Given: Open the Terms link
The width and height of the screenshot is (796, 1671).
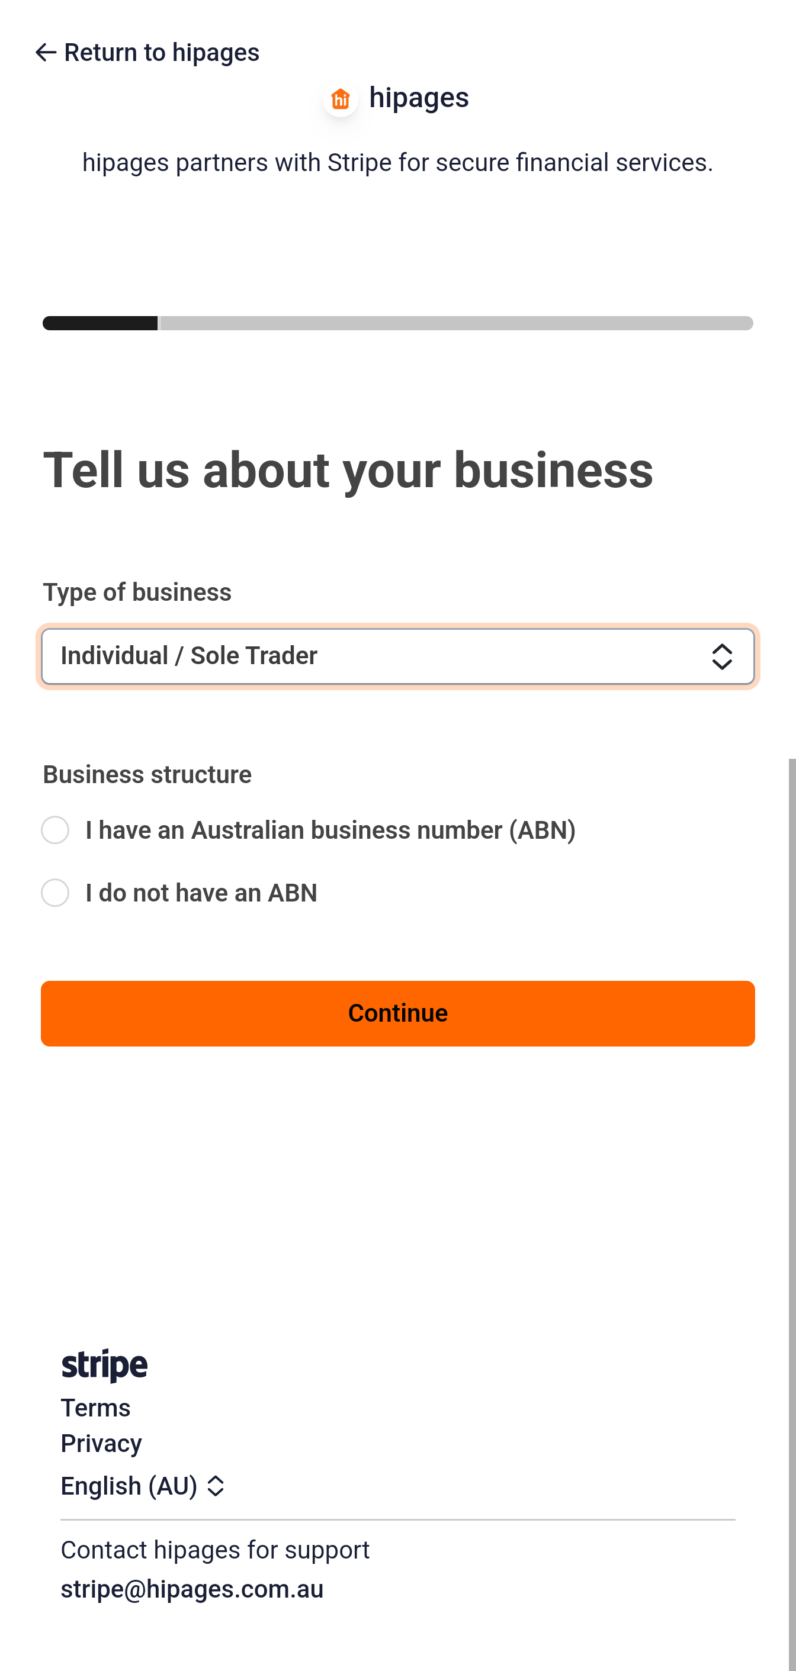Looking at the screenshot, I should click(95, 1408).
